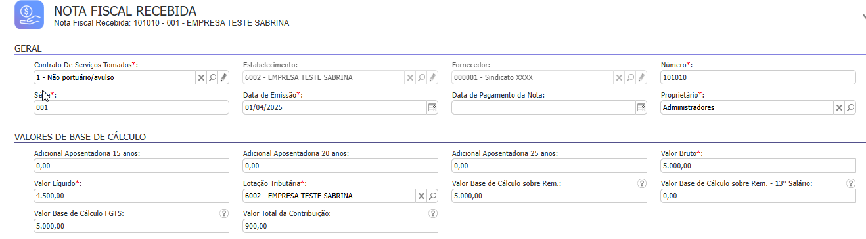Click the Série input showing 001
866x239 pixels.
point(131,107)
